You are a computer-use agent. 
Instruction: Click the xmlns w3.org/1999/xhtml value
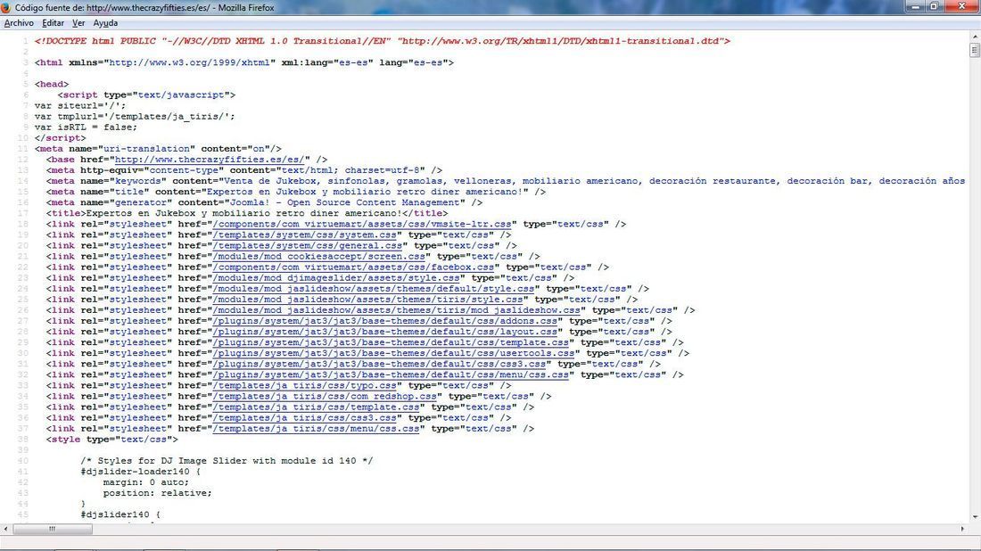point(190,62)
